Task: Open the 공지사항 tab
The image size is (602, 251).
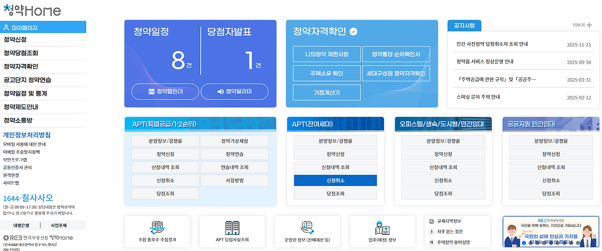Action: coord(464,25)
